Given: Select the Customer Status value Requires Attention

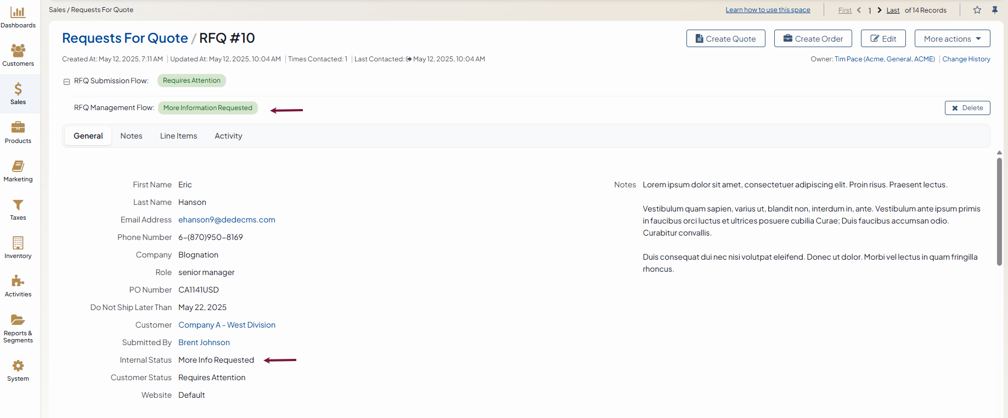Looking at the screenshot, I should (212, 377).
